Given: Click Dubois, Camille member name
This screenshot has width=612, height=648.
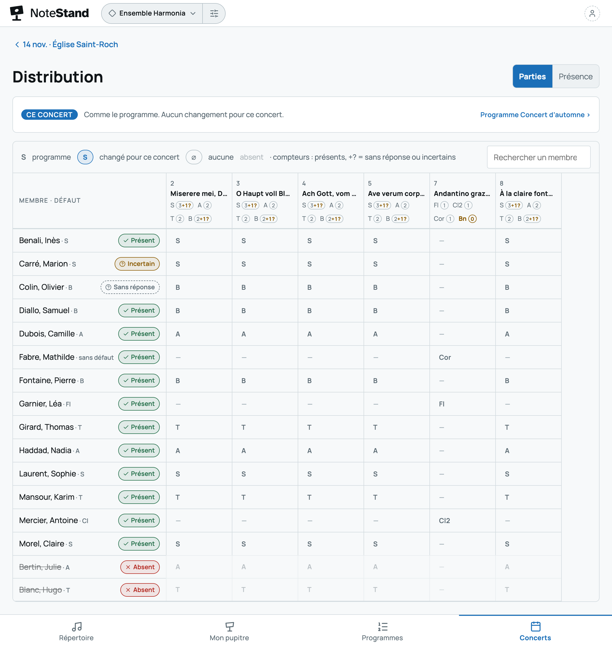Looking at the screenshot, I should coord(47,334).
